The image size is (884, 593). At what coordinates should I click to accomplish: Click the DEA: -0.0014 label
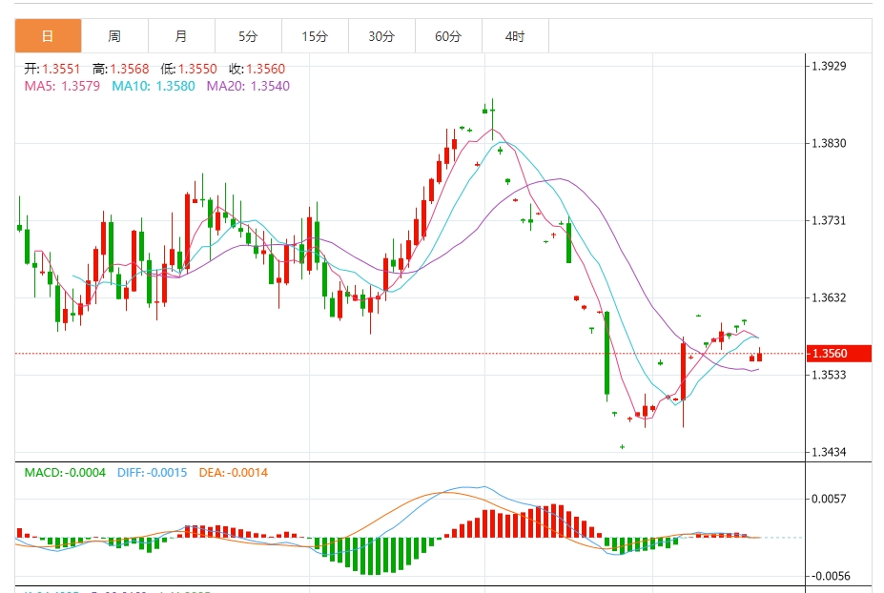(234, 473)
